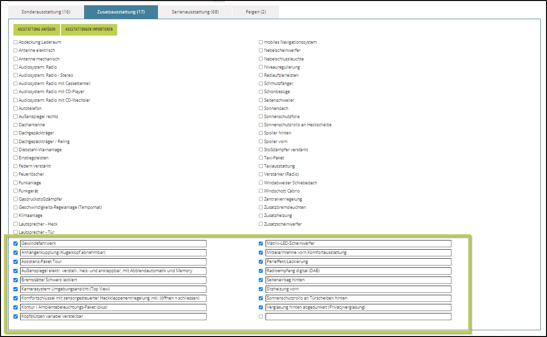Click the Zusatzausstattung (17) tab
The image size is (547, 337).
coord(121,12)
